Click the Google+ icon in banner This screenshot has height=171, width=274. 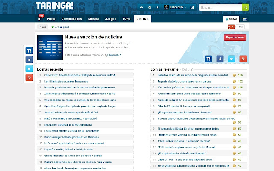pos(243,59)
